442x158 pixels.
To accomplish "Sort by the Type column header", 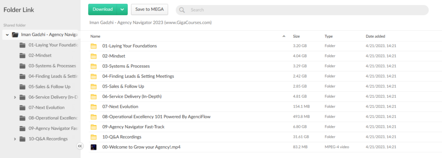I will [x=328, y=36].
